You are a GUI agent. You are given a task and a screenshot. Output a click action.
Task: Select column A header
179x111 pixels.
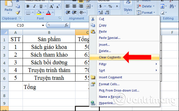click(15, 33)
